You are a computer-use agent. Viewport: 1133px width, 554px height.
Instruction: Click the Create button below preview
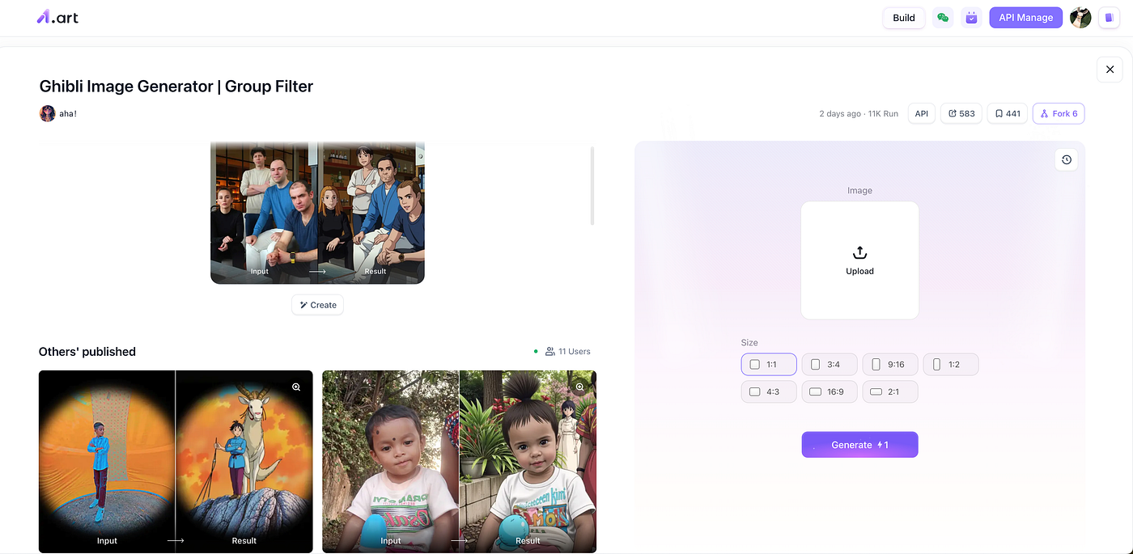pyautogui.click(x=317, y=305)
